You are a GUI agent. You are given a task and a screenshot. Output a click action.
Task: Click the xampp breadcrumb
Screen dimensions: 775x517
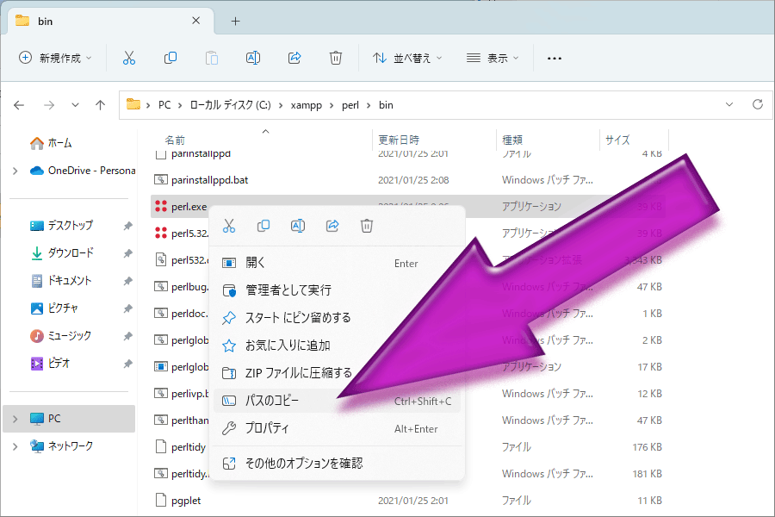click(306, 105)
